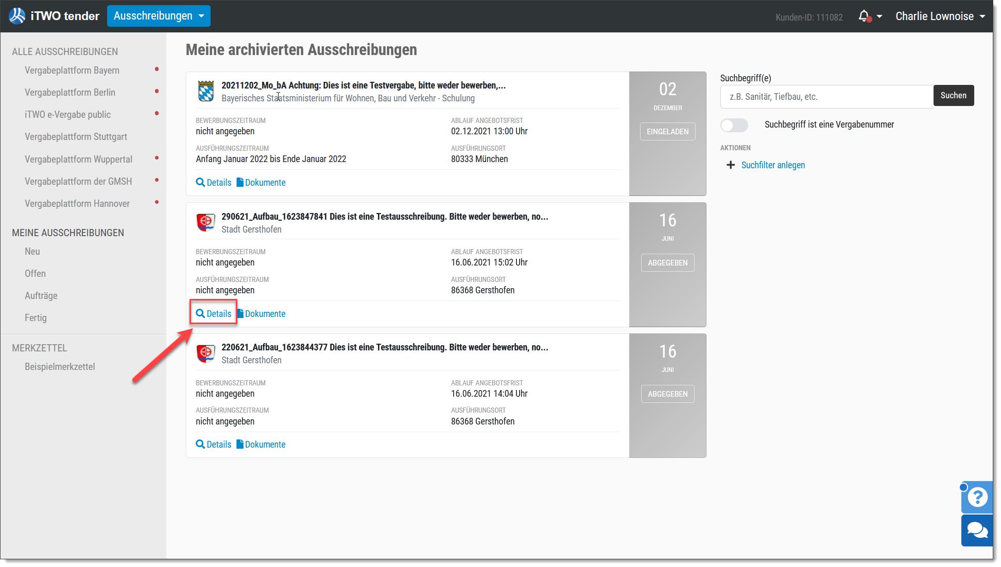Screen dimensions: 1001x567
Task: Open Dokumente of the 220621_Aufbau tender
Action: point(261,445)
